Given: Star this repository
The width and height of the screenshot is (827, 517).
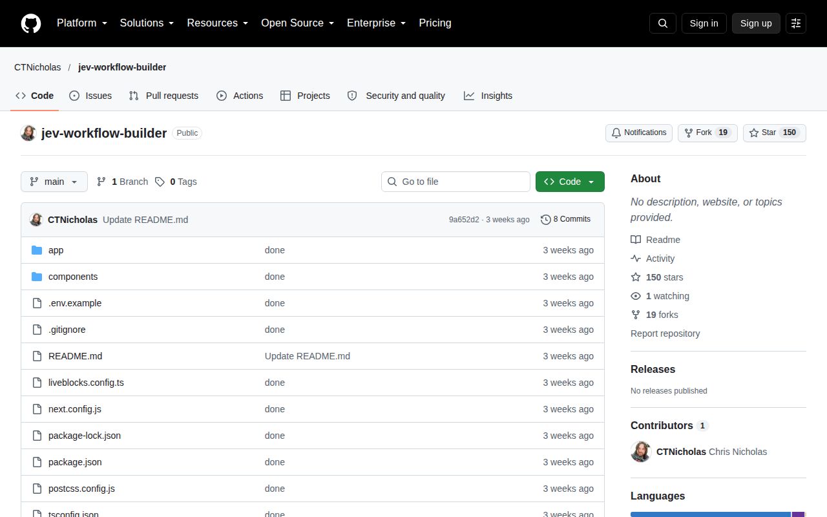Looking at the screenshot, I should click(775, 132).
